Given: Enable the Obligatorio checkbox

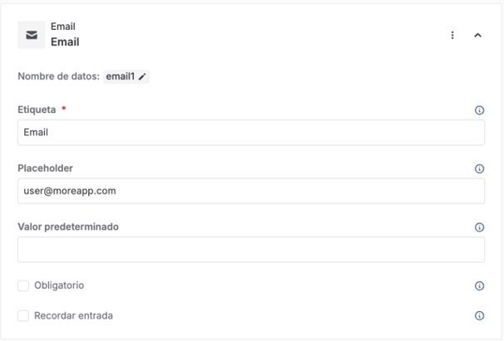Looking at the screenshot, I should pyautogui.click(x=23, y=286).
